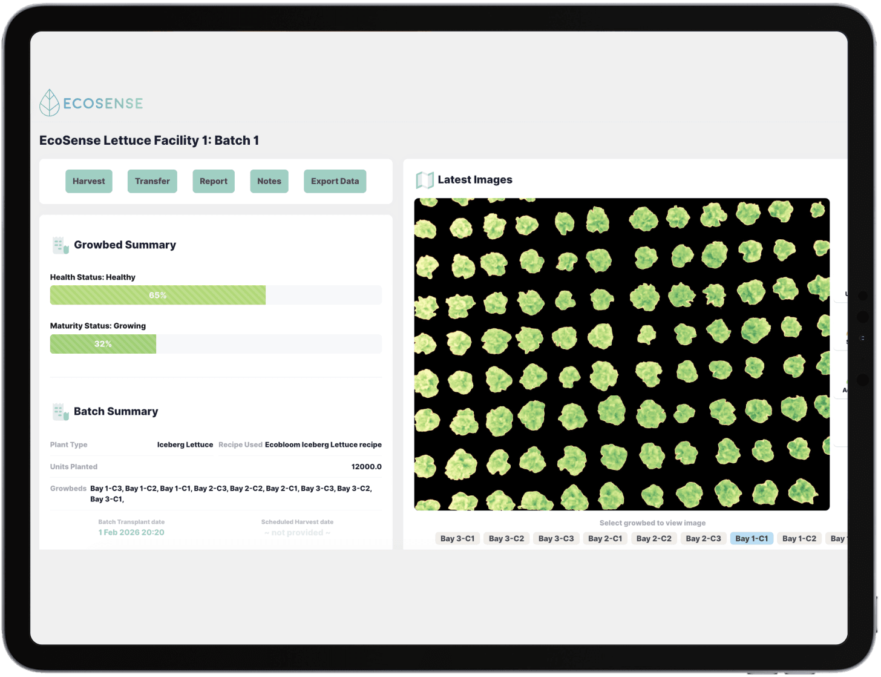This screenshot has width=881, height=677.
Task: Open the Notes button
Action: click(x=269, y=181)
